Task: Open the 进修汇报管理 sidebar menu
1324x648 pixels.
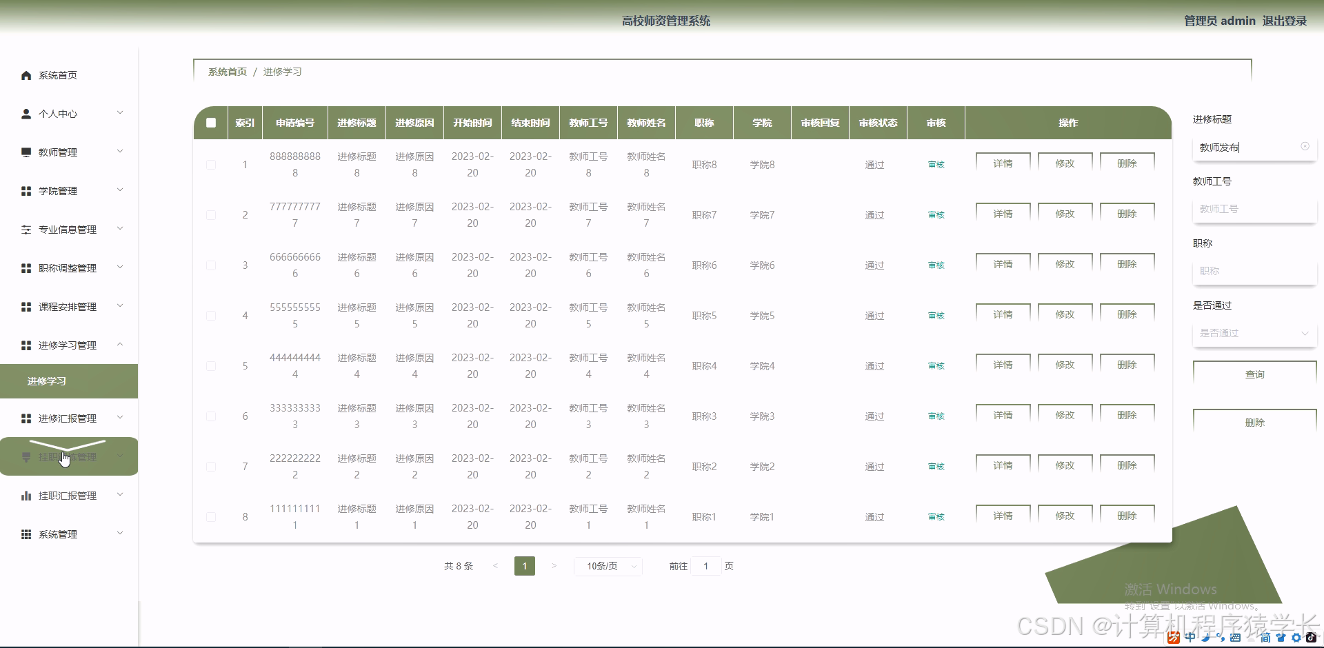Action: [x=69, y=418]
